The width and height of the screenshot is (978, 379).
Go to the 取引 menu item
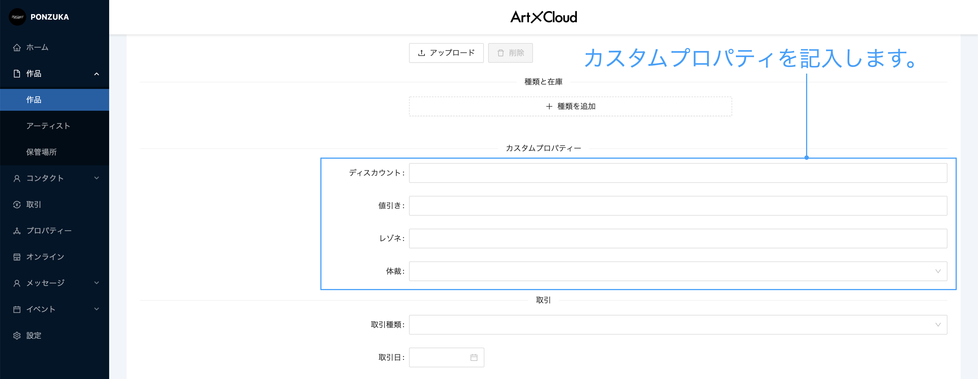point(55,204)
